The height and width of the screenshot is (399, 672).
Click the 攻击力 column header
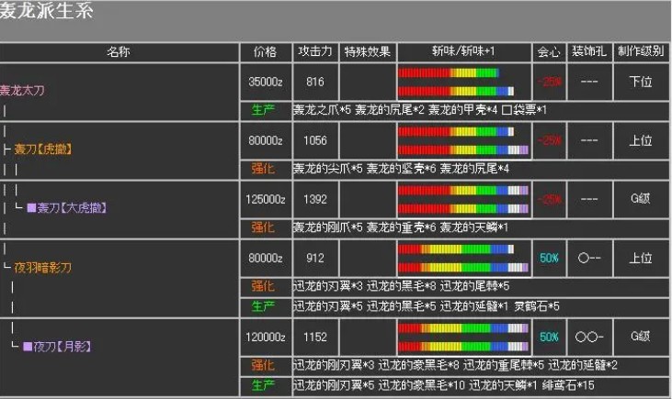tap(315, 51)
